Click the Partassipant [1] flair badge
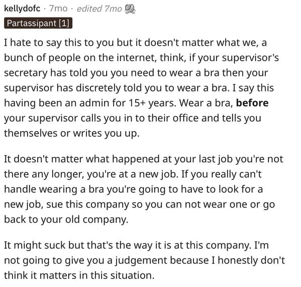Screen dimensions: 301x287 38,23
